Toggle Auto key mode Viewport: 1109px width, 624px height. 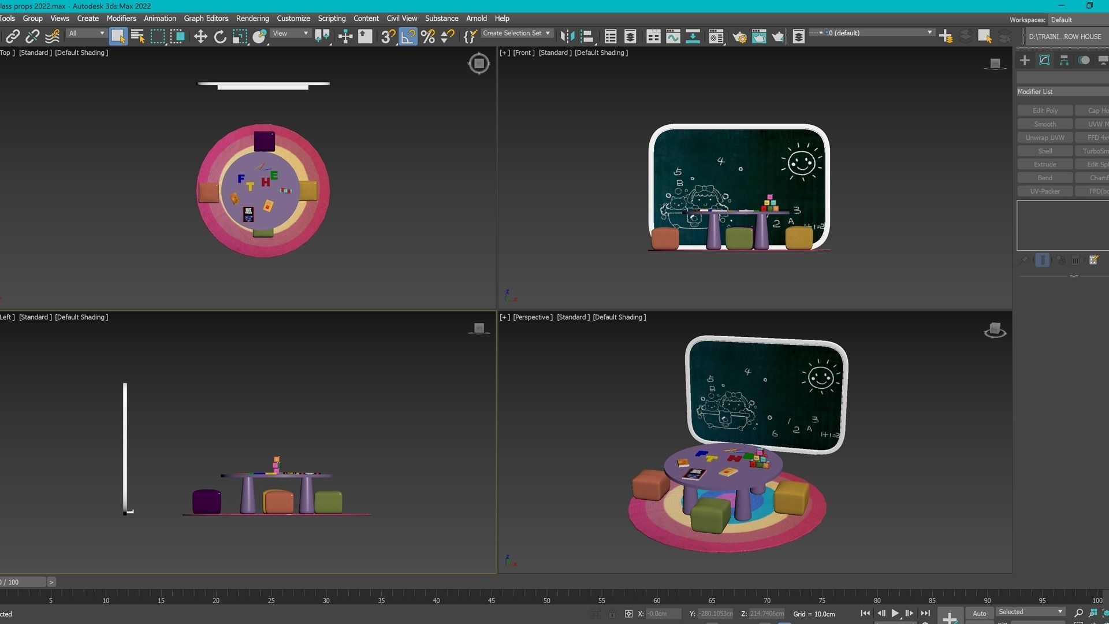(980, 614)
